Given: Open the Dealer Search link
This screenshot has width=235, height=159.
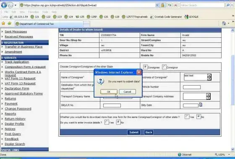Looking at the screenshot, I should click(x=15, y=144).
